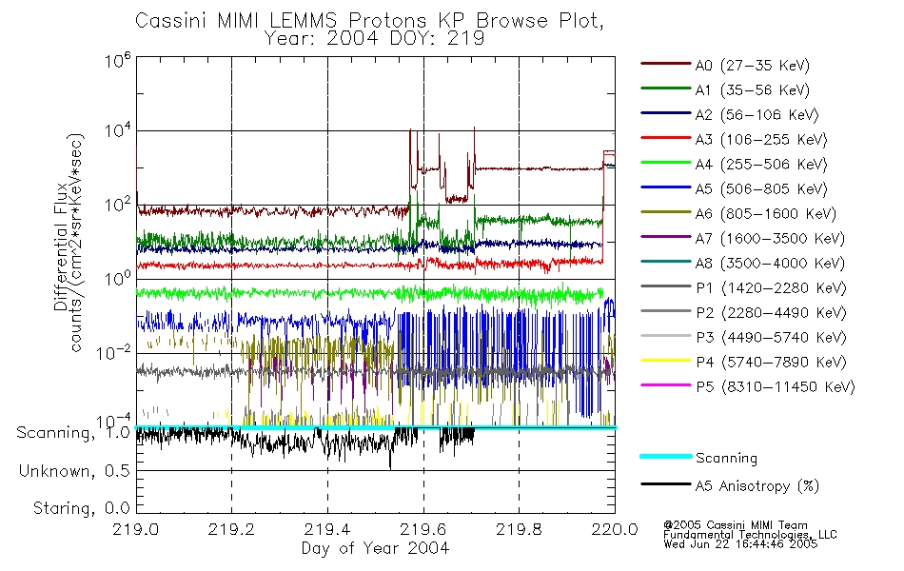Click the P3 (4490-5740 KeV) legend label
Screen dimensions: 904x571
point(771,338)
